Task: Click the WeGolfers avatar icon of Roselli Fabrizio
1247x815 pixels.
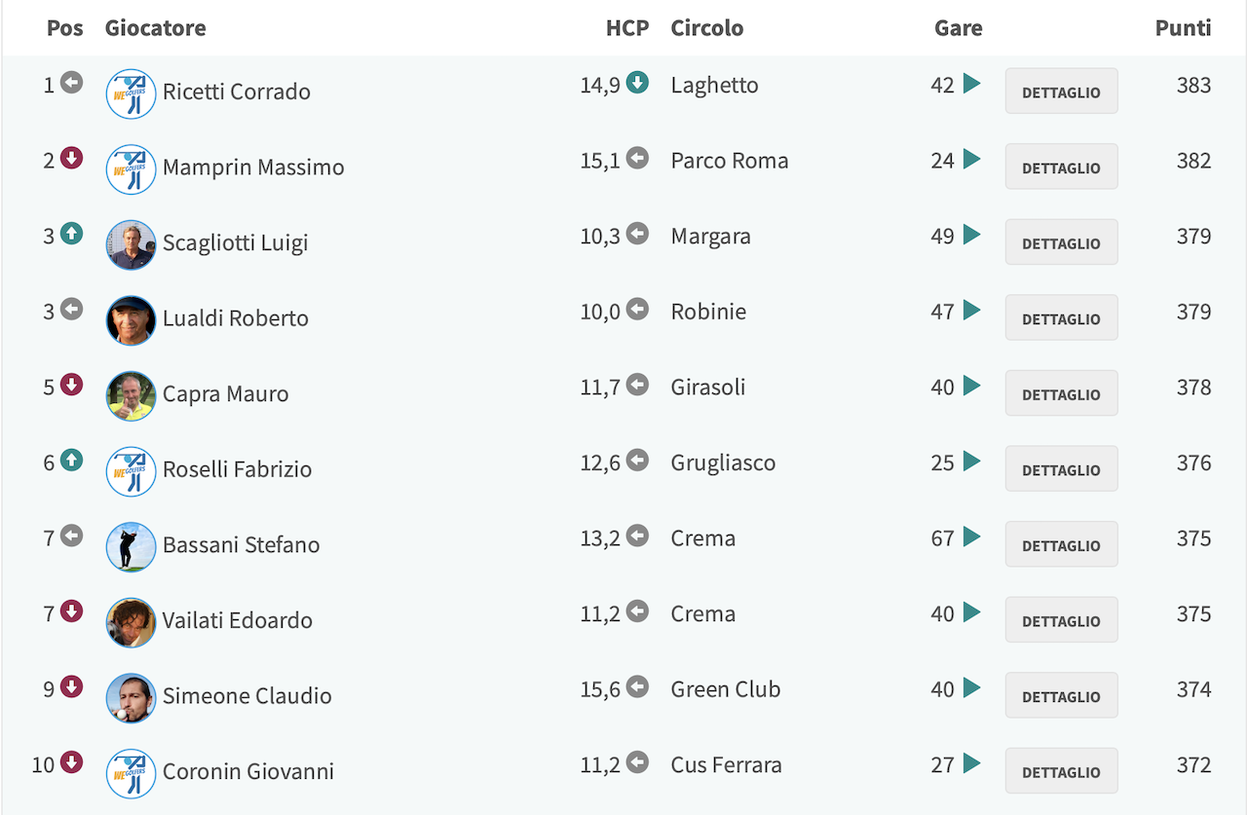Action: 131,471
